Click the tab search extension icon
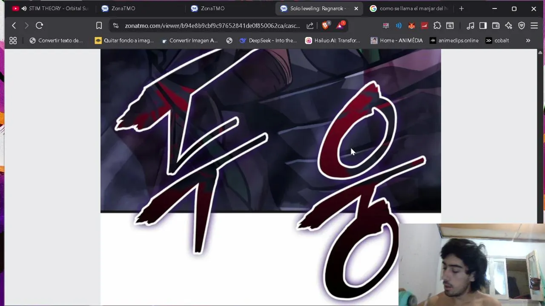 tap(450, 25)
